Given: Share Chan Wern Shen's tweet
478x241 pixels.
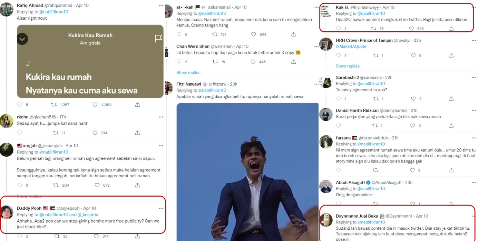Looking at the screenshot, I should [294, 62].
